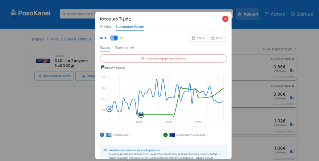Screen dimensions: 319x161
Task: Click the Τρόφιμα breadcrumb link
Action: [37, 39]
